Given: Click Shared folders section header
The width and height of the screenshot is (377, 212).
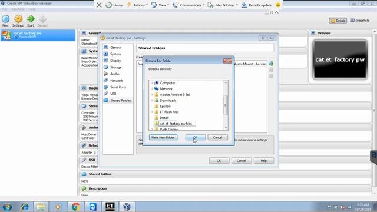Looking at the screenshot, I should 100,174.
